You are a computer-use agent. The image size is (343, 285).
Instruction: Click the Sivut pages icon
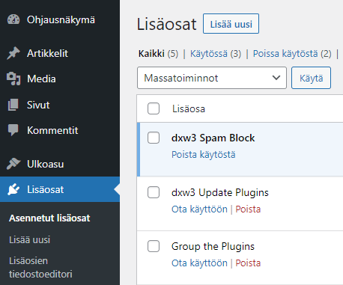click(x=13, y=105)
